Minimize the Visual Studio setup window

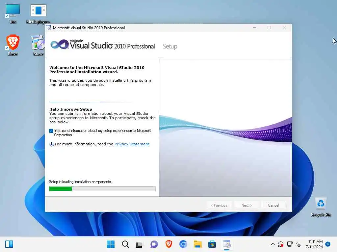click(254, 28)
